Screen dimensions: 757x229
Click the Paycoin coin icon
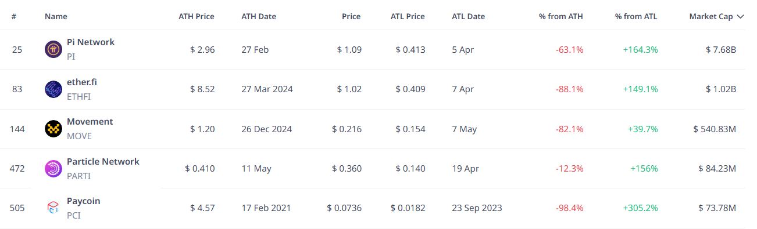coord(53,208)
